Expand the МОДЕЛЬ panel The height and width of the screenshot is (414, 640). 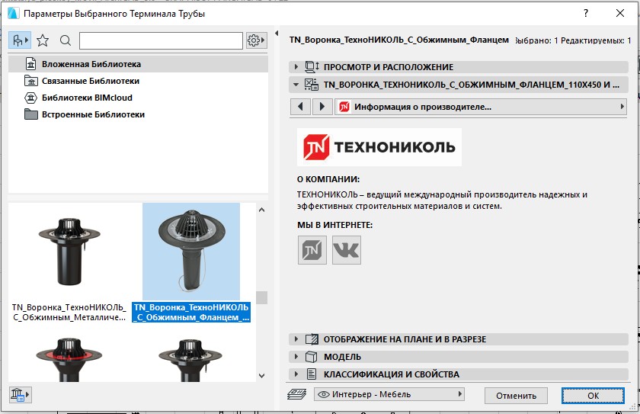459,357
